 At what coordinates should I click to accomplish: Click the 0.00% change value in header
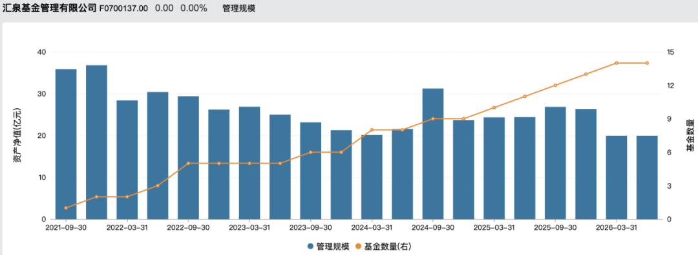pyautogui.click(x=194, y=8)
